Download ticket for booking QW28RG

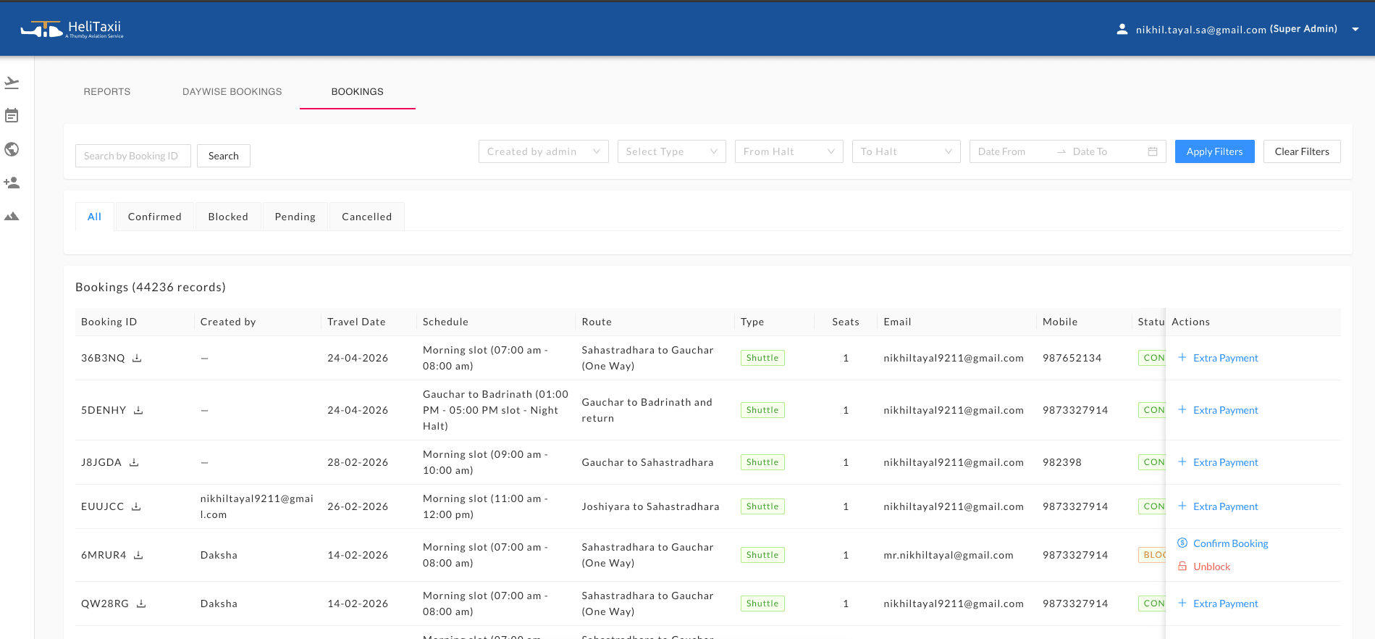pos(141,603)
